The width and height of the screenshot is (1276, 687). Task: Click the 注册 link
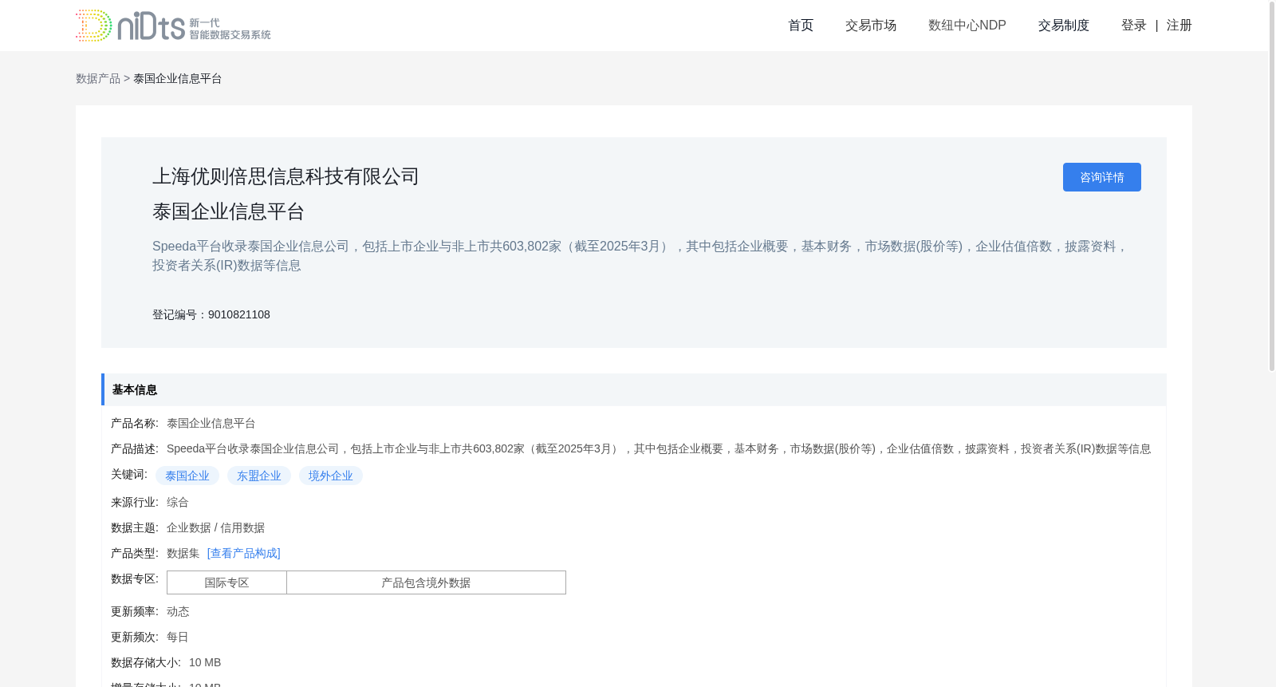pos(1180,26)
